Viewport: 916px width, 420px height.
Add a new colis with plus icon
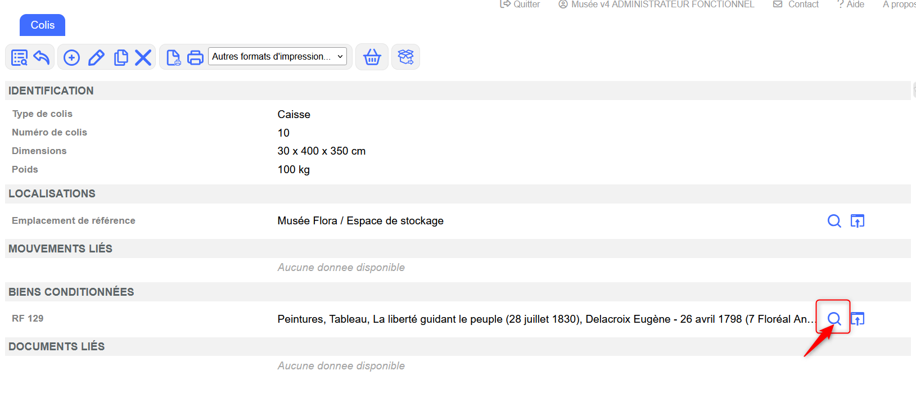pyautogui.click(x=71, y=57)
